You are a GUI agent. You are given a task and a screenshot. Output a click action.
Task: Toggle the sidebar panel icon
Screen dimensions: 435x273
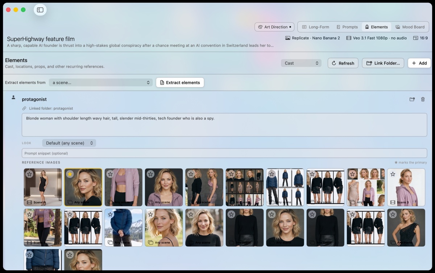coord(40,10)
